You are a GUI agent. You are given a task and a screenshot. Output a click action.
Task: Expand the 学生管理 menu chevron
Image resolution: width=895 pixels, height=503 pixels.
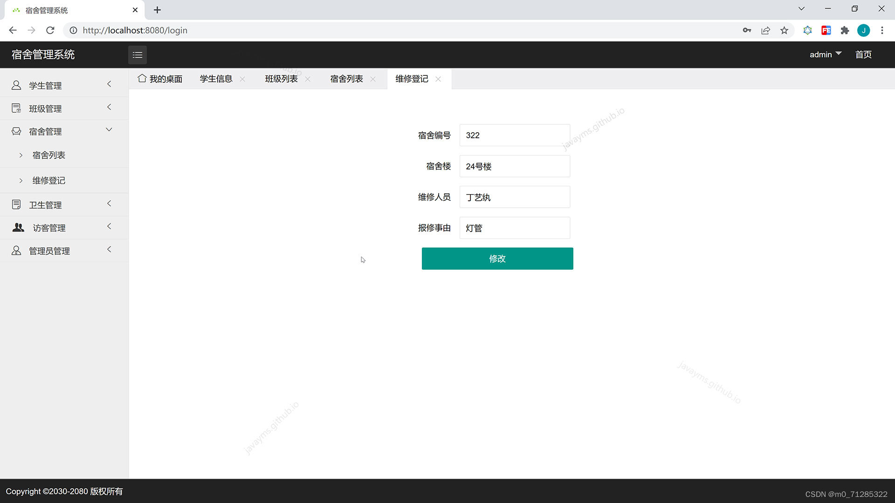(109, 84)
